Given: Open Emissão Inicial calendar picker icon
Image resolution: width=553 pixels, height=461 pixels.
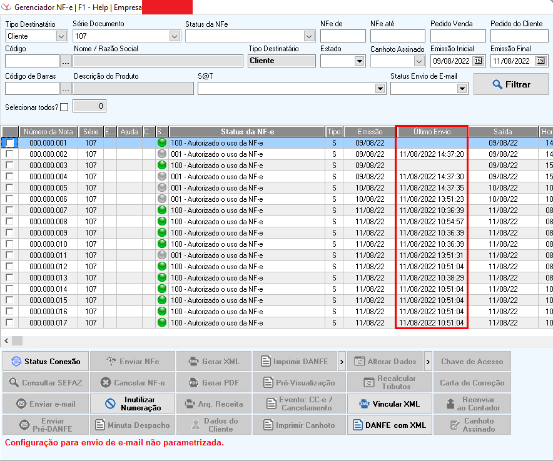Looking at the screenshot, I should [x=479, y=61].
